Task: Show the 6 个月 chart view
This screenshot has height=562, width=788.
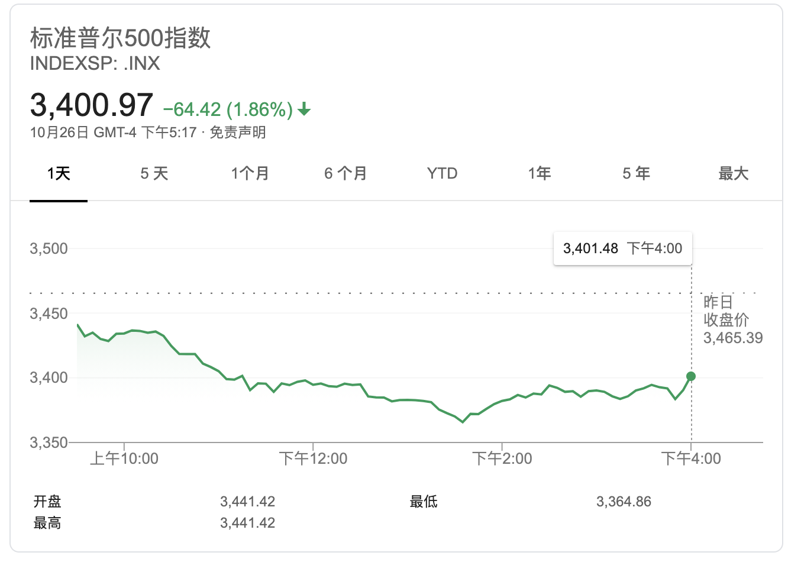Action: pyautogui.click(x=346, y=173)
